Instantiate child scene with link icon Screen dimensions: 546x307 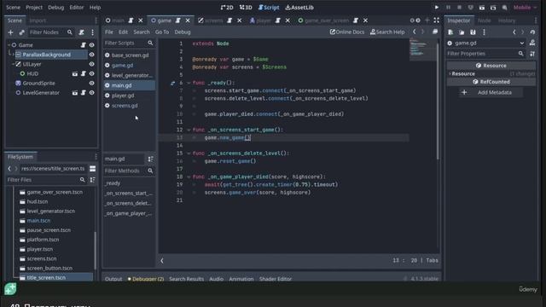pyautogui.click(x=21, y=32)
